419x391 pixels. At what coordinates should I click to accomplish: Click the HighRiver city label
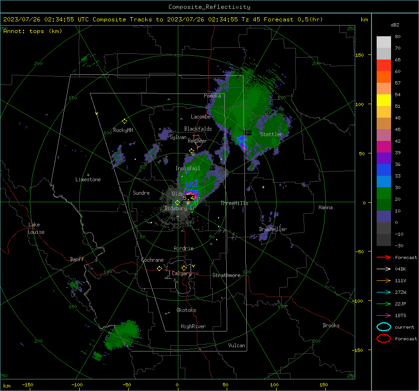193,326
